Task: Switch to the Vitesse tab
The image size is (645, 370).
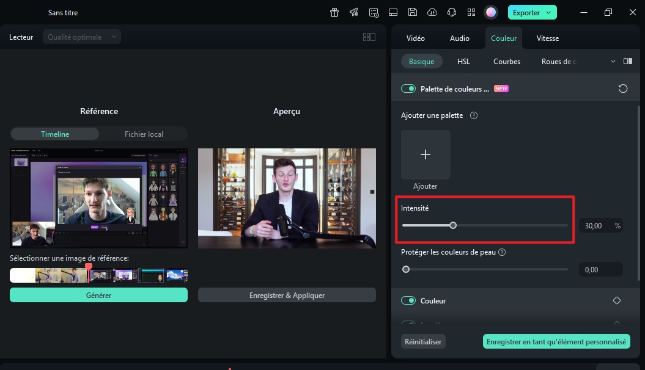Action: [548, 38]
